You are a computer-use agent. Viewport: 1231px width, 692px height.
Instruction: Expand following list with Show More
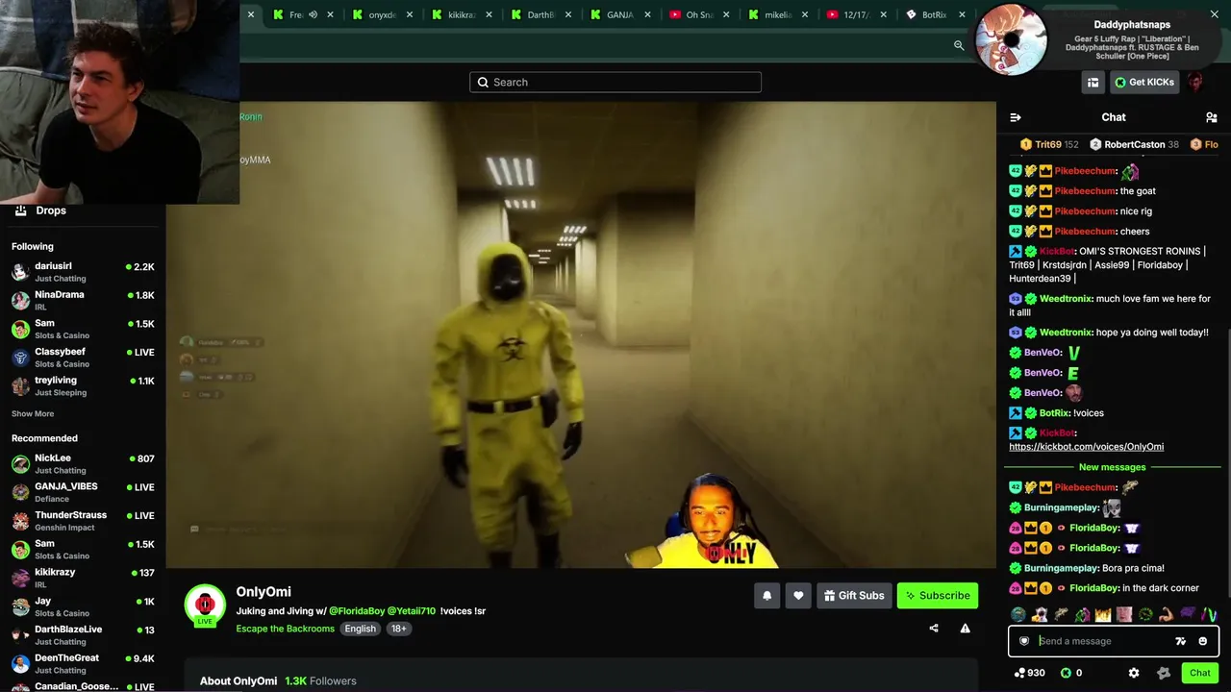coord(33,414)
